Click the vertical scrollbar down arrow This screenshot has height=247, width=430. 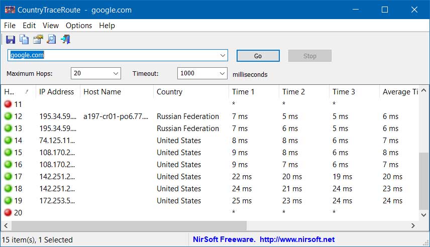coord(423,215)
